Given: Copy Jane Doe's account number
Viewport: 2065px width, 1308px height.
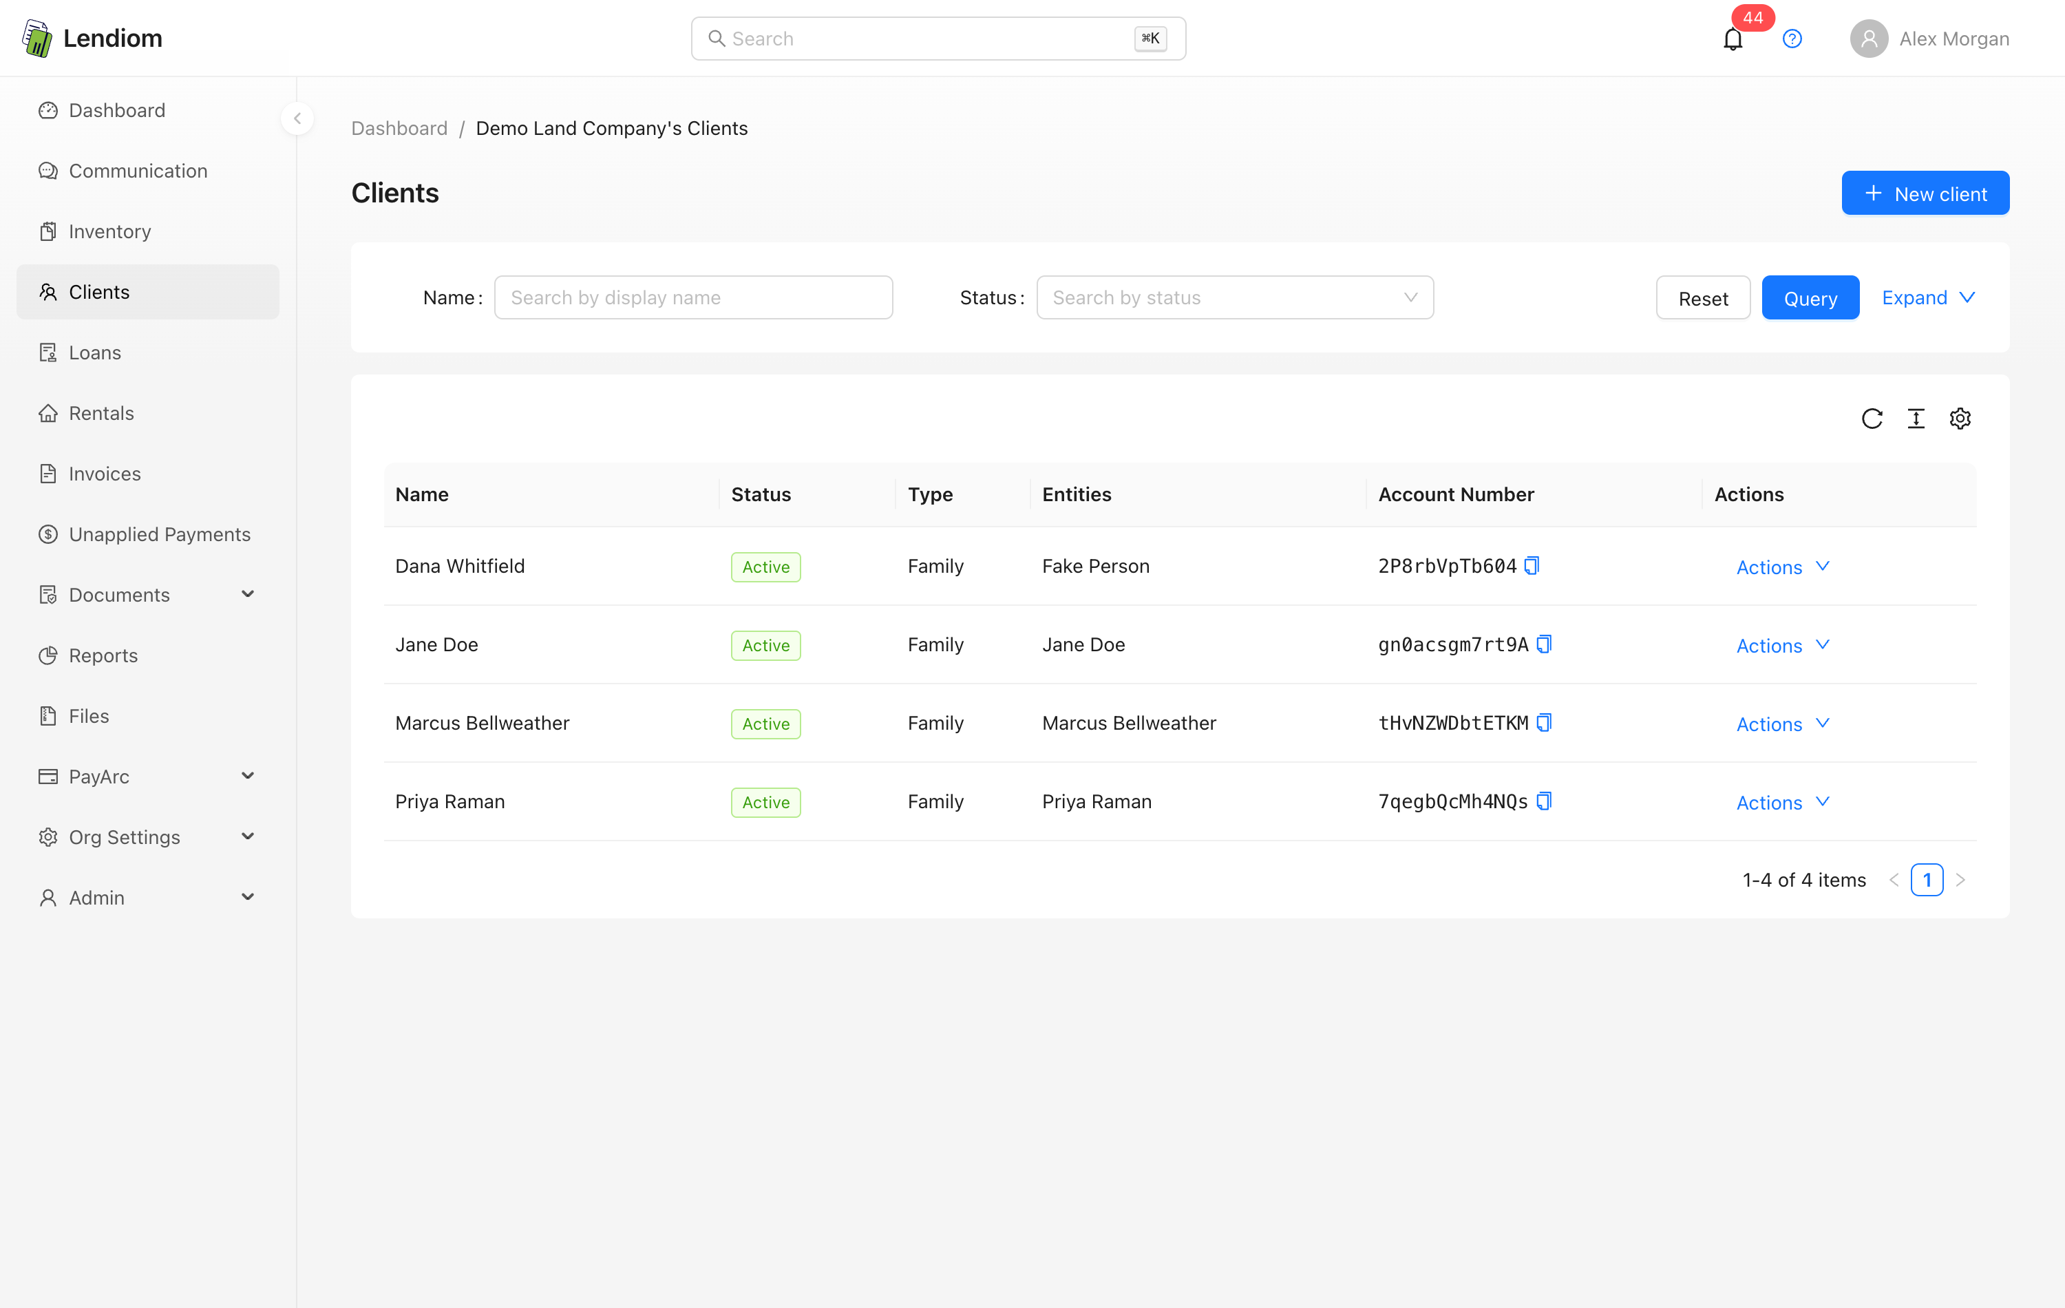Looking at the screenshot, I should [x=1544, y=644].
